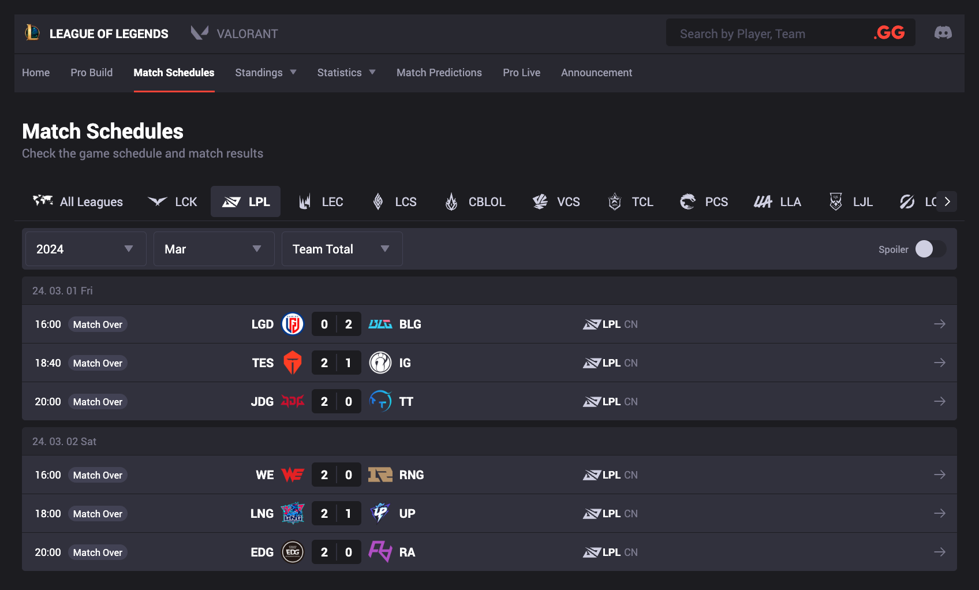Click the BLG team logo
The width and height of the screenshot is (979, 590).
[x=380, y=324]
